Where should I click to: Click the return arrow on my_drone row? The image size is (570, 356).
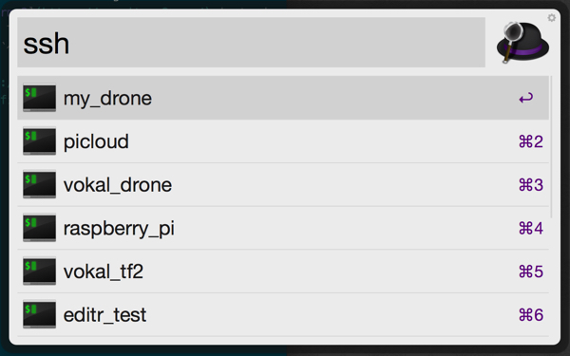point(526,98)
